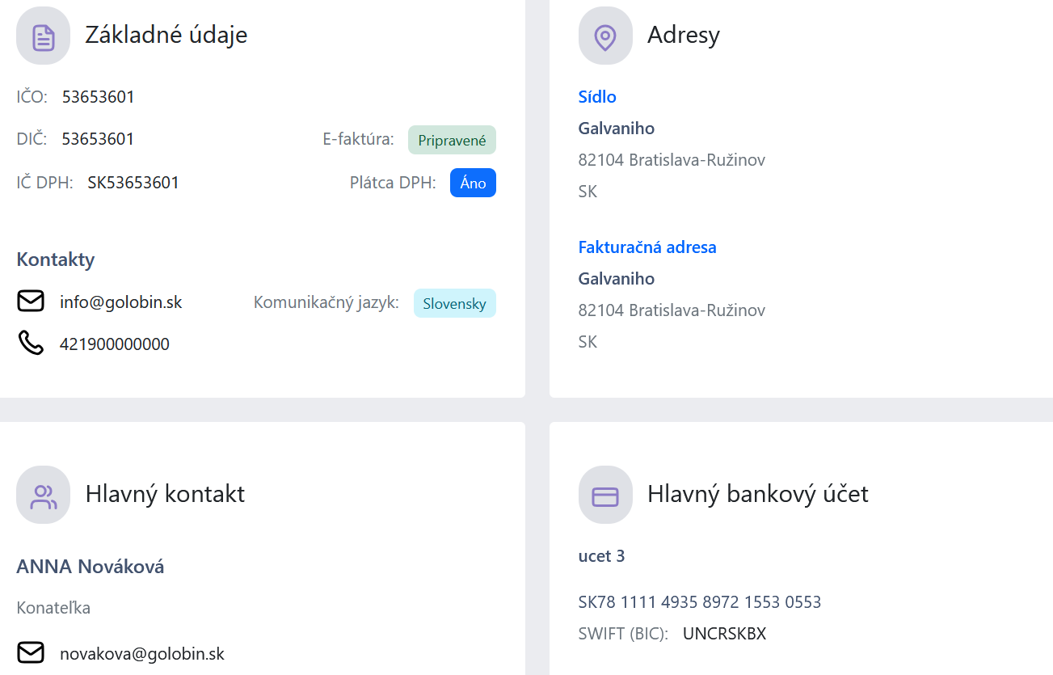Click the Pripravené E-faktúra badge

tap(452, 140)
